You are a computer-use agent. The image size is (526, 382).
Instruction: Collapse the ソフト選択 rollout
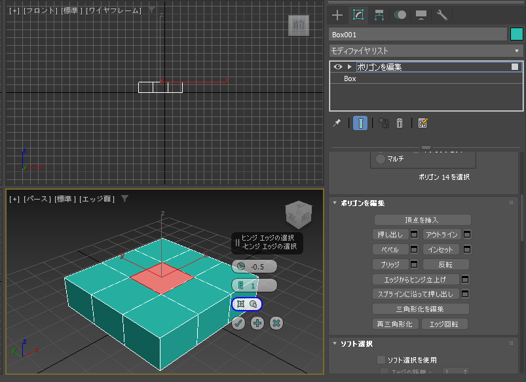pyautogui.click(x=335, y=343)
